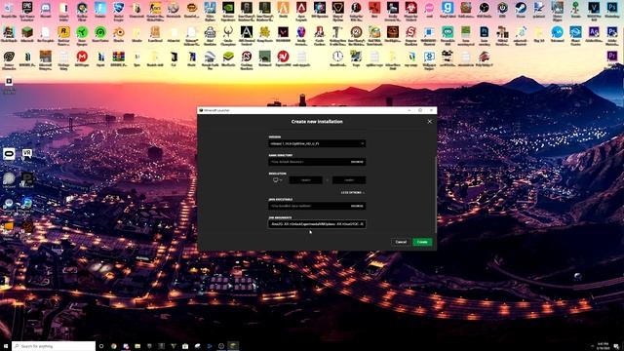Select the OBS Studio desktop icon

[484, 11]
